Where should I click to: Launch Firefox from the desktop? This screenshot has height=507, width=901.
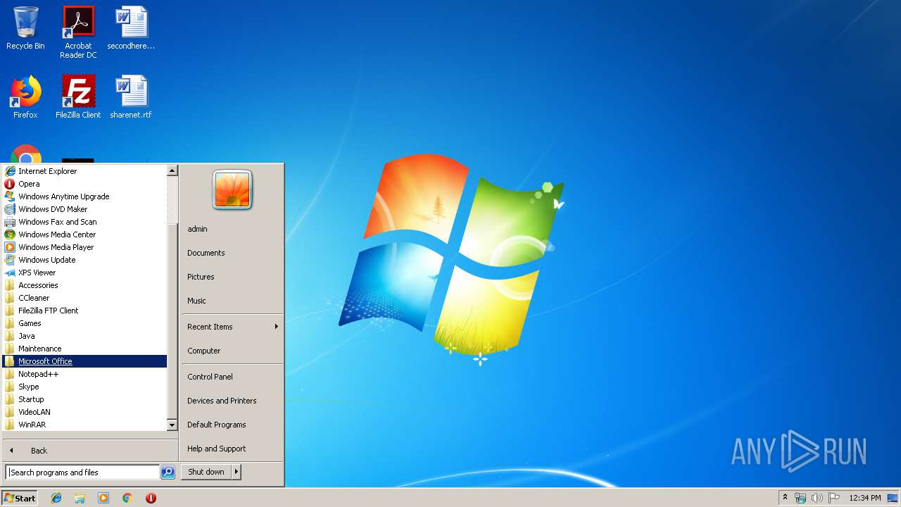pyautogui.click(x=25, y=96)
